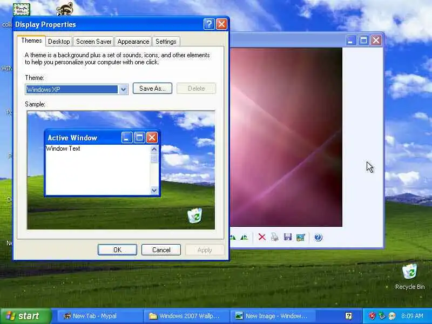Click the Mypal raccoon desktop shortcut

(x=65, y=9)
